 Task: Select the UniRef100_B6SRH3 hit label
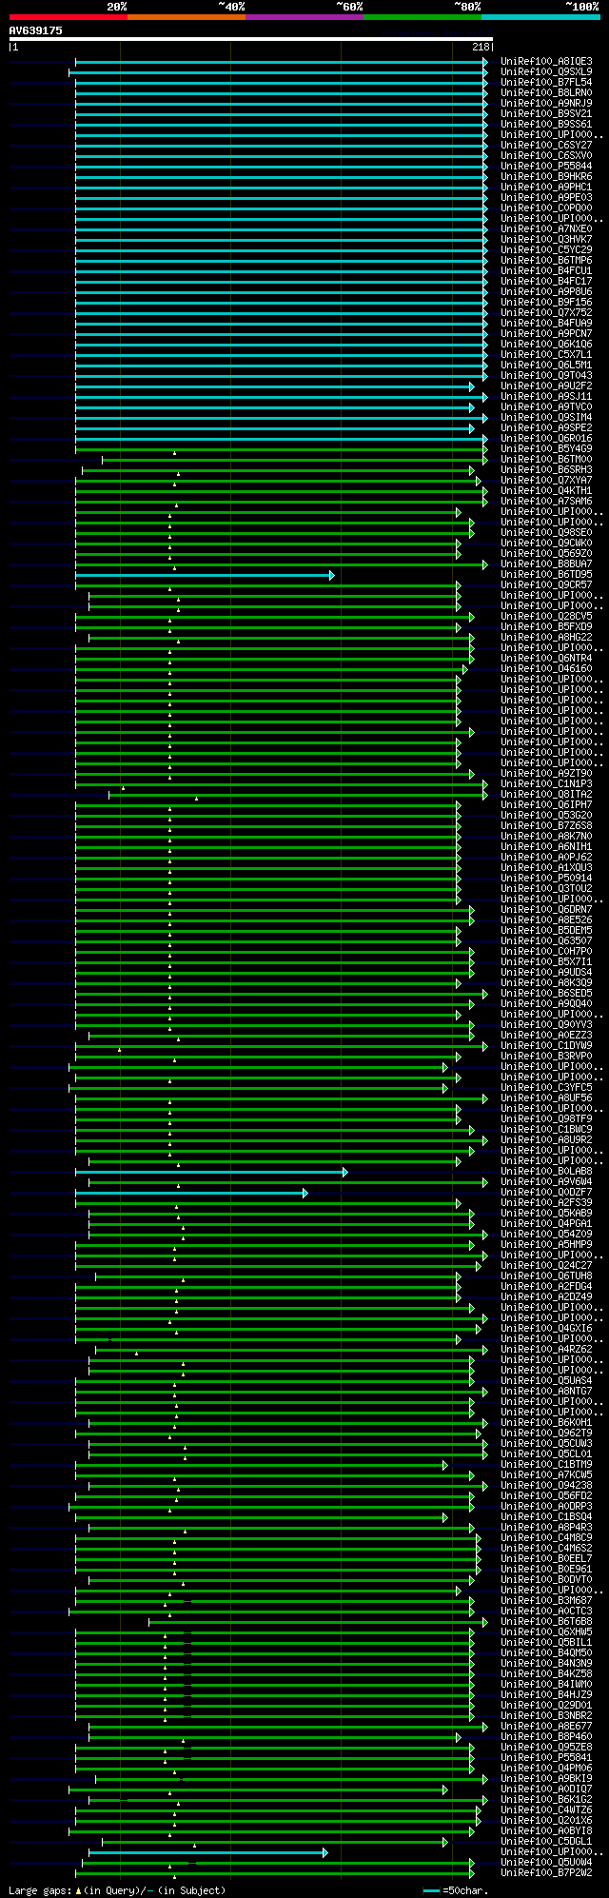point(546,469)
